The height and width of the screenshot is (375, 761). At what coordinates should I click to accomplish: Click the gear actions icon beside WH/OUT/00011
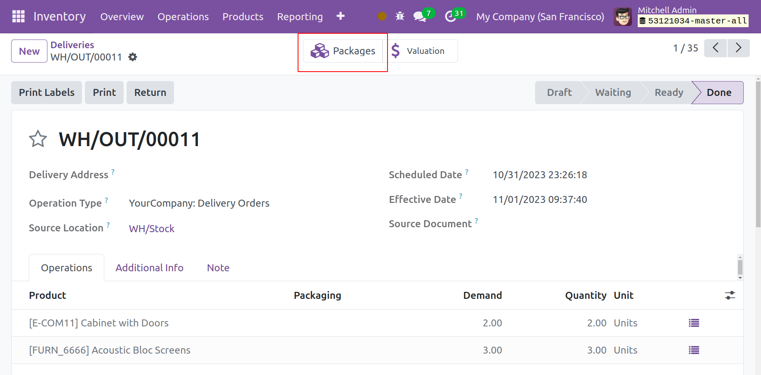[x=132, y=57]
